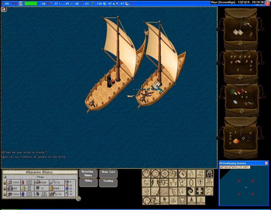
Task: Click the horned demon face spell icon
Action: pos(182,200)
